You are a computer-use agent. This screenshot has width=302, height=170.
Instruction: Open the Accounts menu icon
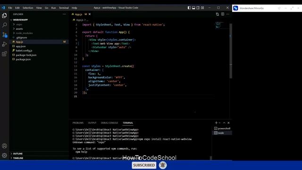4,146
